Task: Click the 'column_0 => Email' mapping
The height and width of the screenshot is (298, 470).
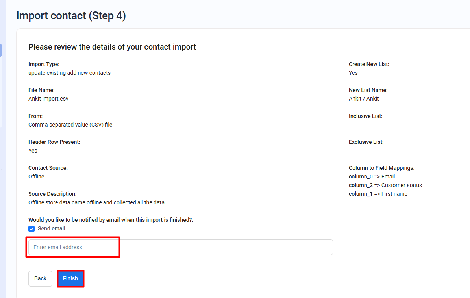Action: (x=372, y=177)
